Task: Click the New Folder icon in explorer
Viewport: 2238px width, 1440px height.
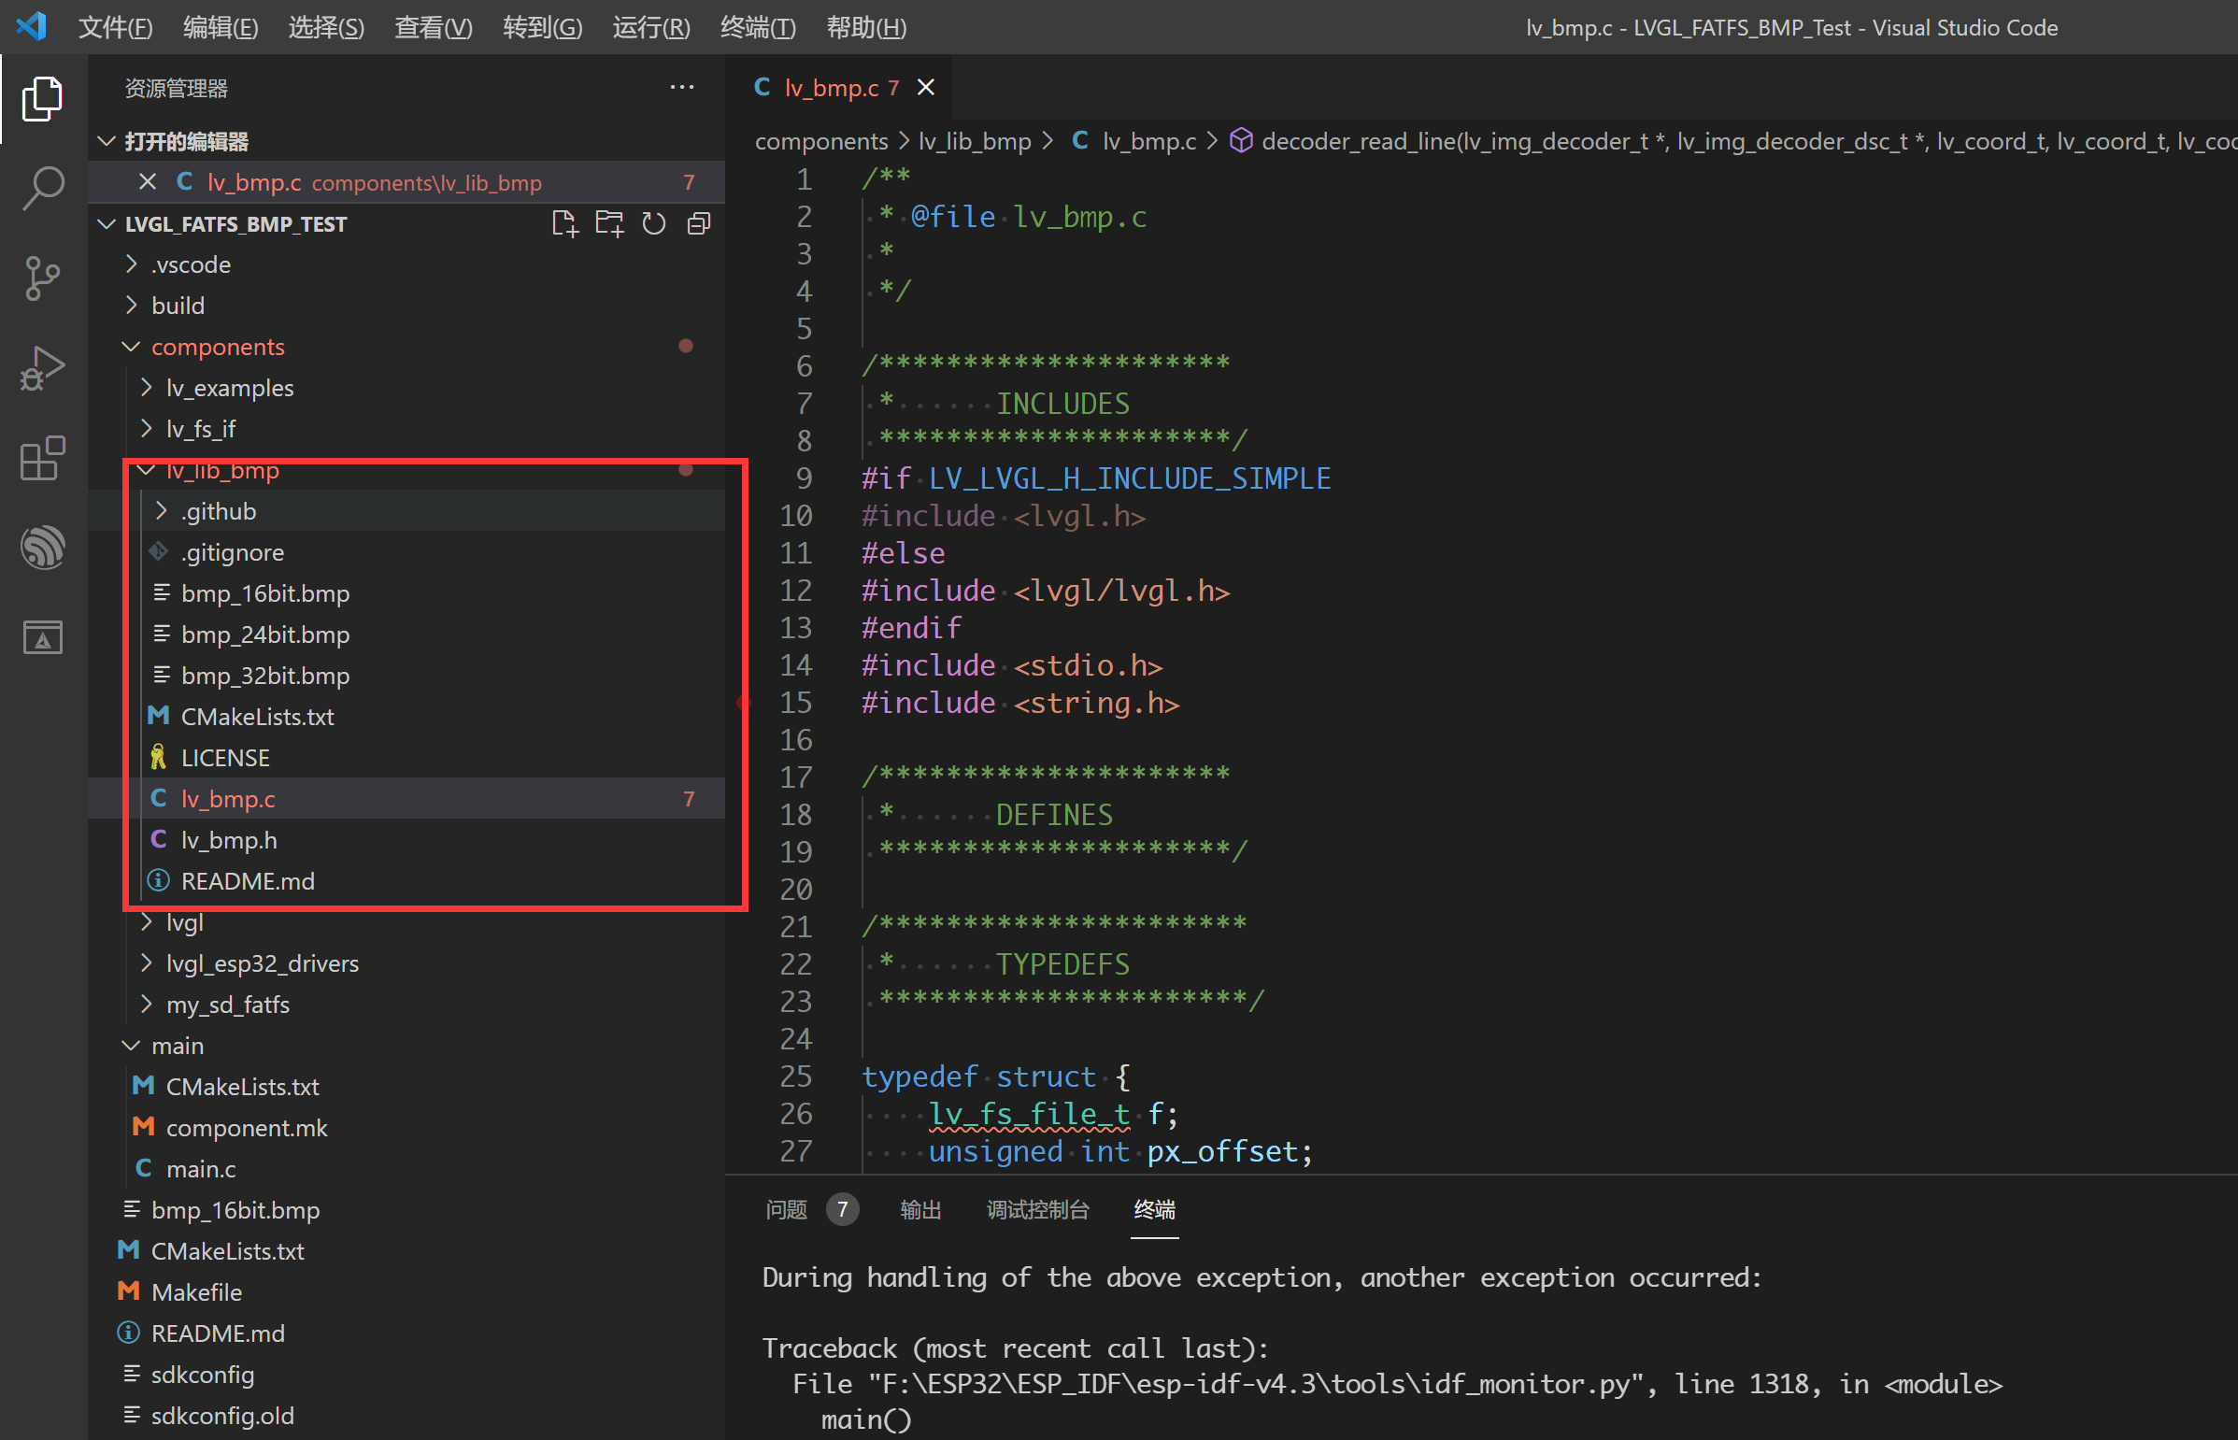Action: click(609, 223)
